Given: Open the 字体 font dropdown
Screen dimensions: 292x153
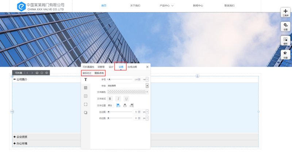Looking at the screenshot, I should pyautogui.click(x=147, y=85).
